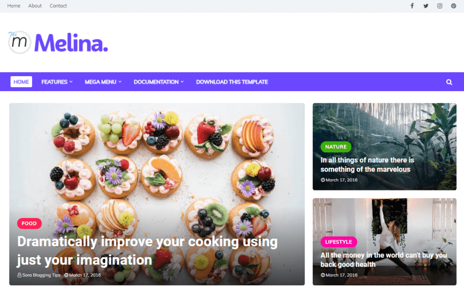Click the clock icon on the food post
This screenshot has height=288, width=464.
tap(66, 275)
